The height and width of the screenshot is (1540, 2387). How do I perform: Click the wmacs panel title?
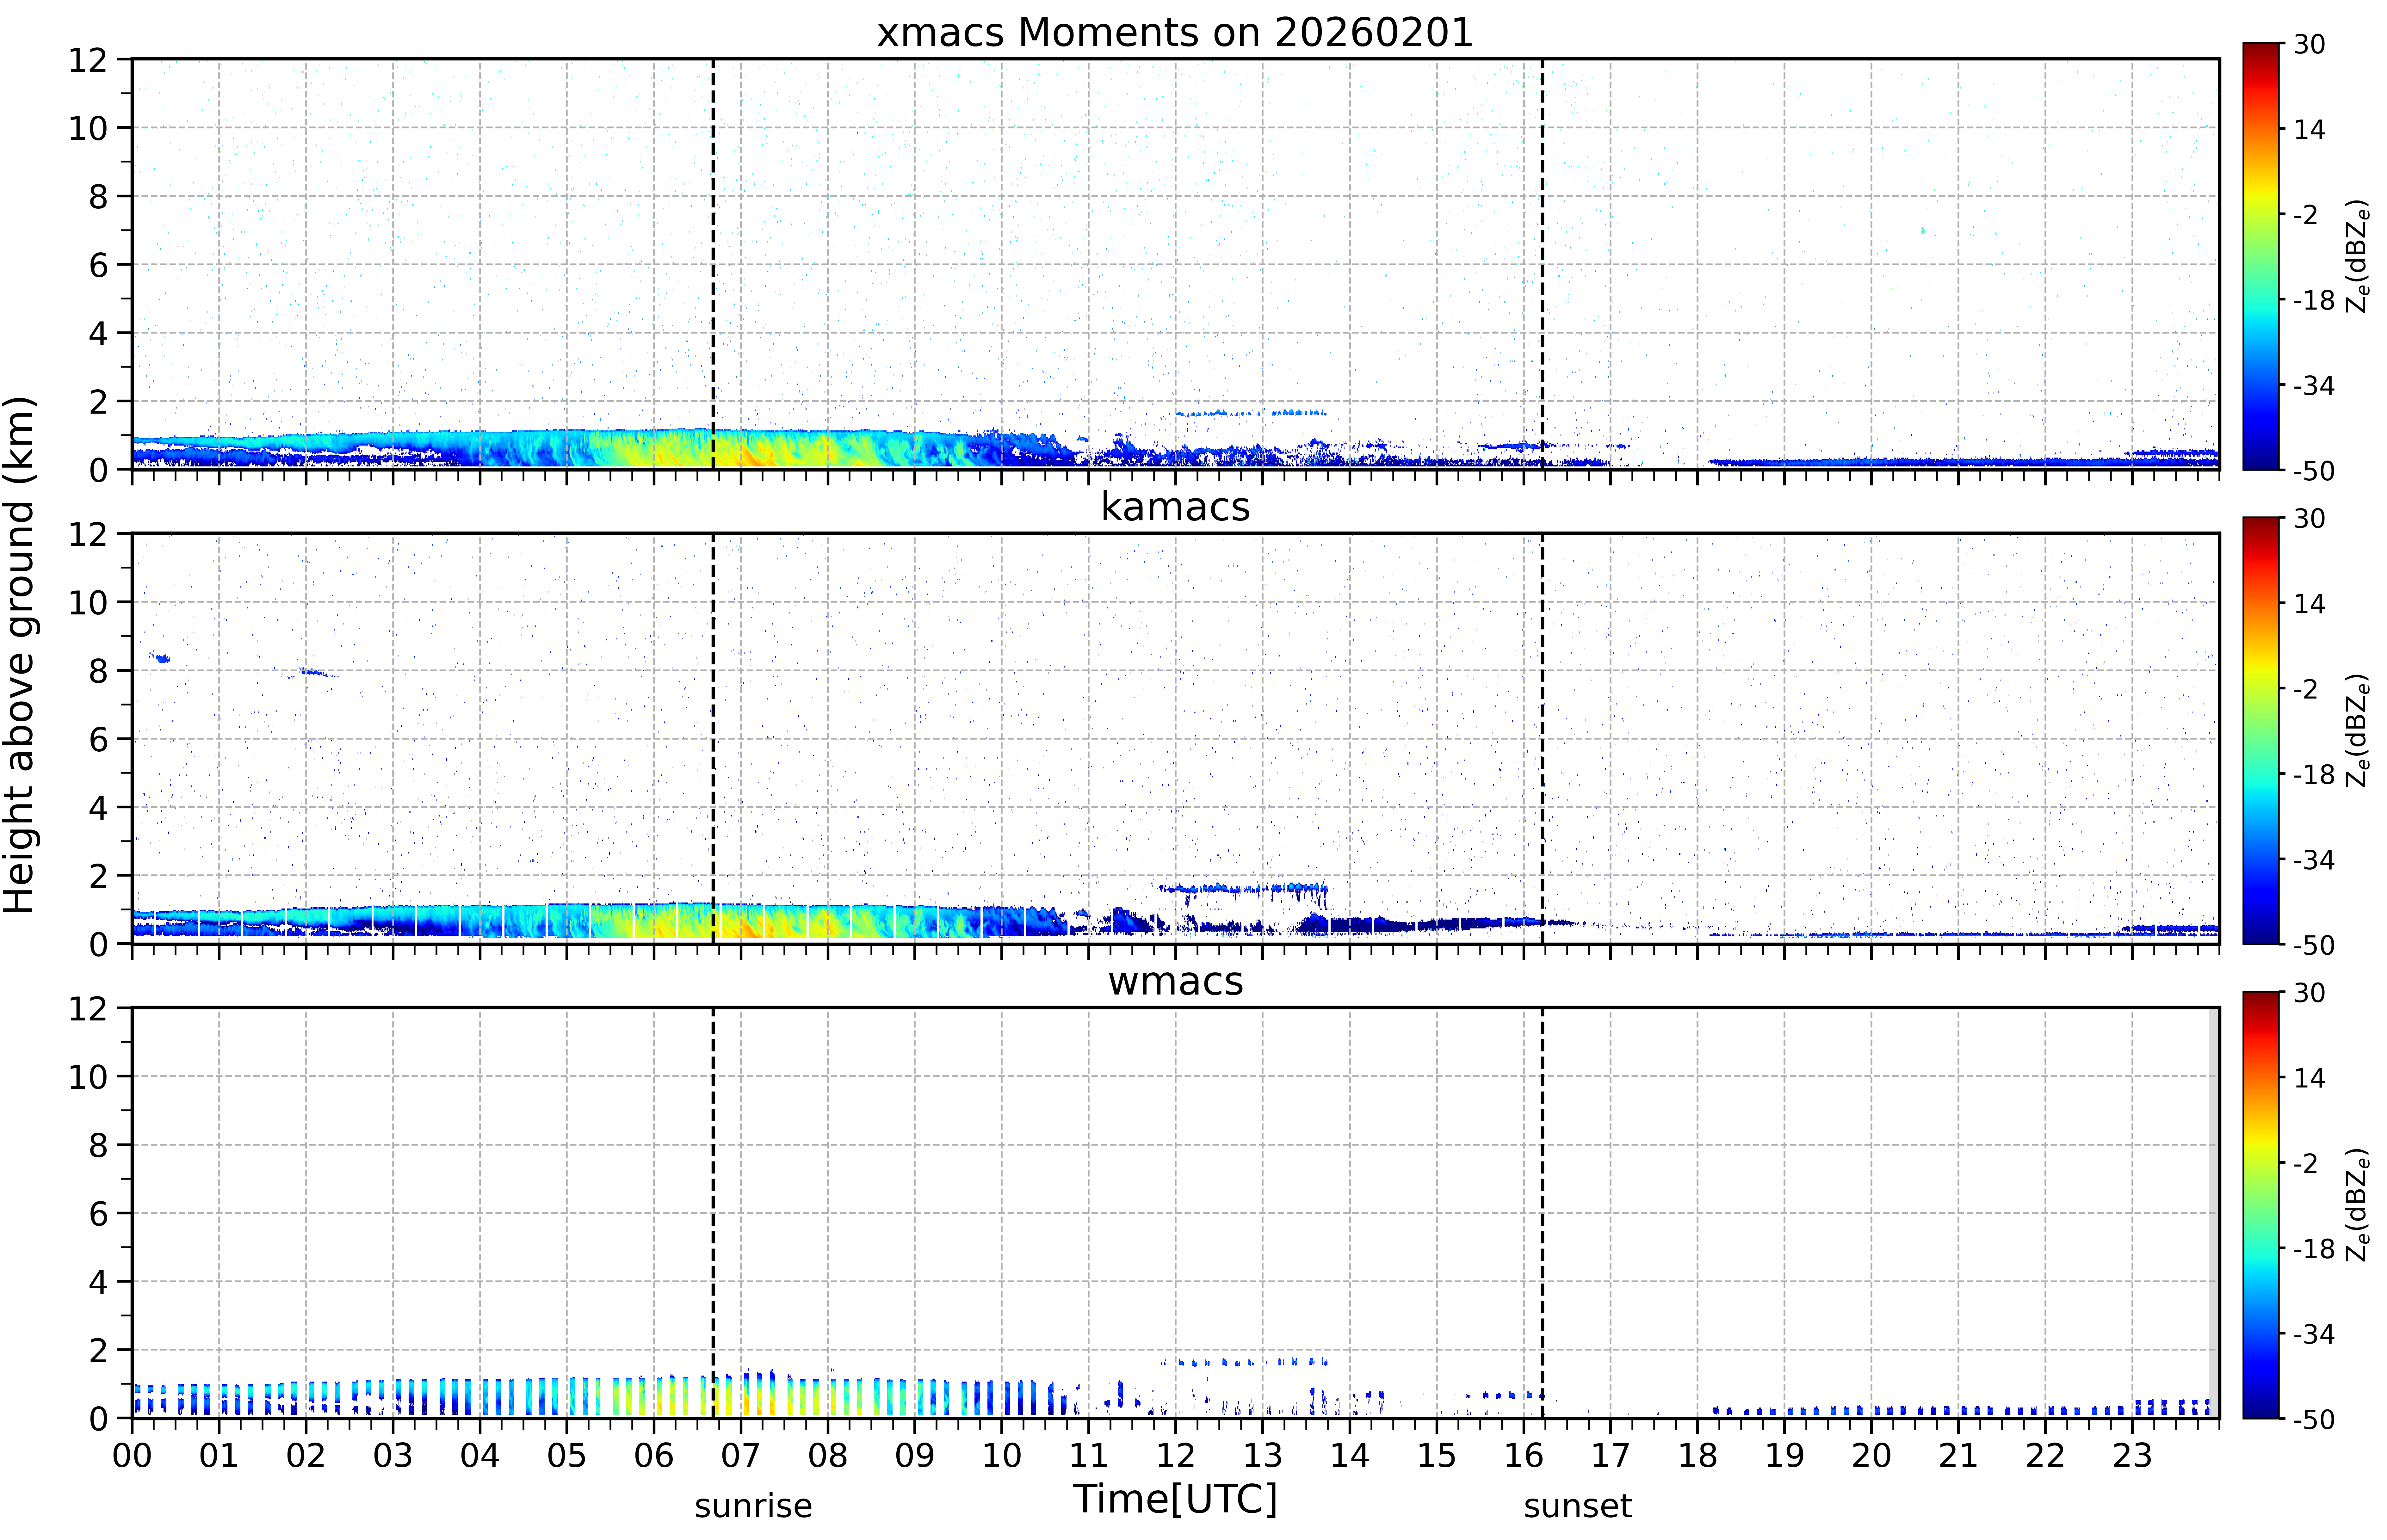[x=1175, y=981]
